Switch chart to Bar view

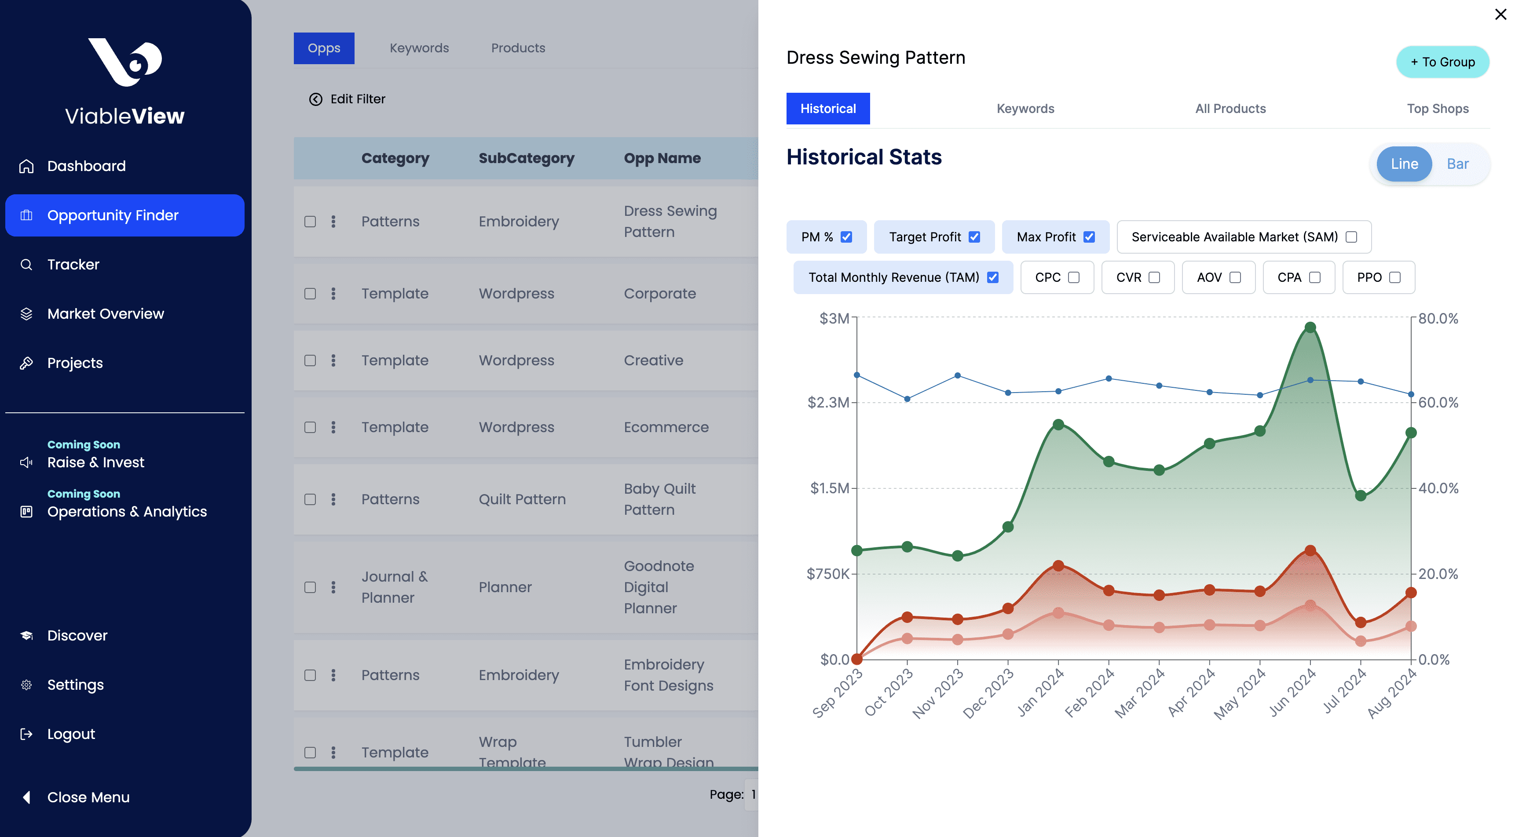click(x=1457, y=164)
